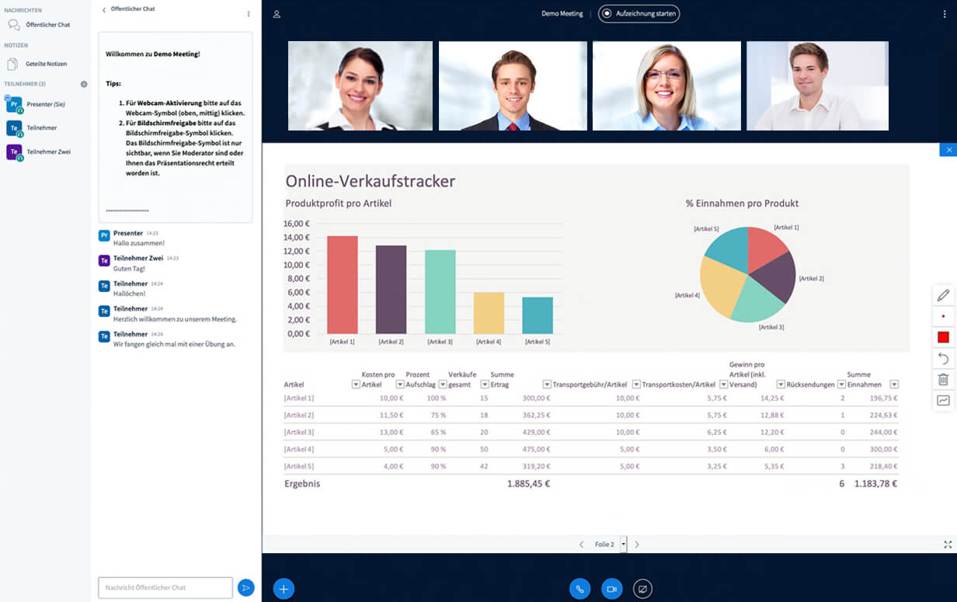Open the actions plus menu
Image resolution: width=957 pixels, height=602 pixels.
(284, 588)
